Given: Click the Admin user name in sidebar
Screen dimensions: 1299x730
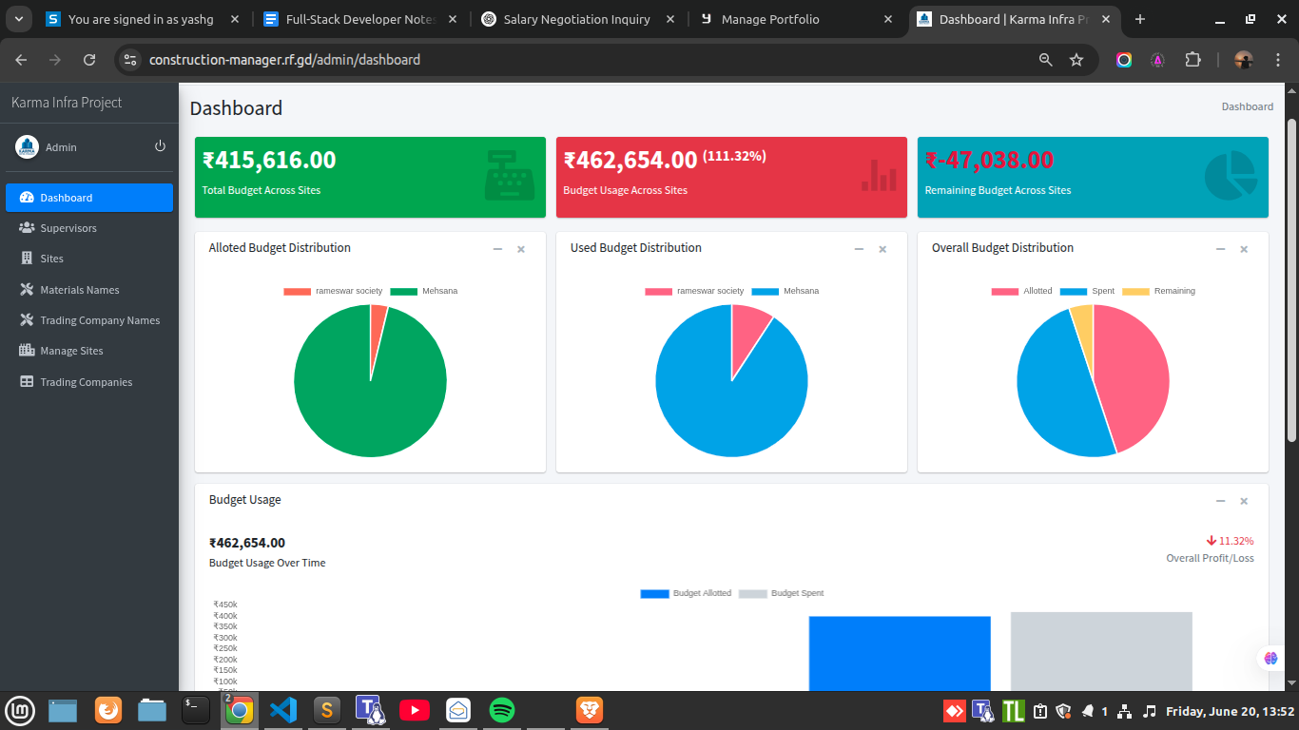Looking at the screenshot, I should (x=61, y=147).
